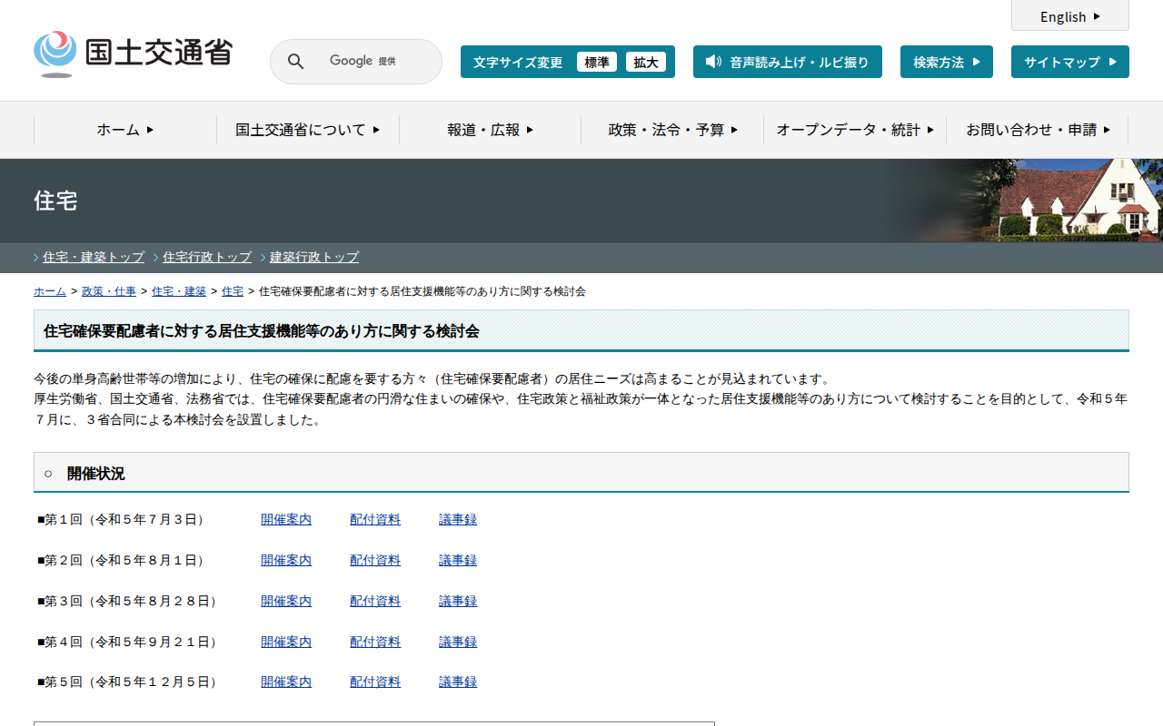Open the お問い合わせ・申請 menu
Image resolution: width=1163 pixels, height=726 pixels.
[1038, 130]
